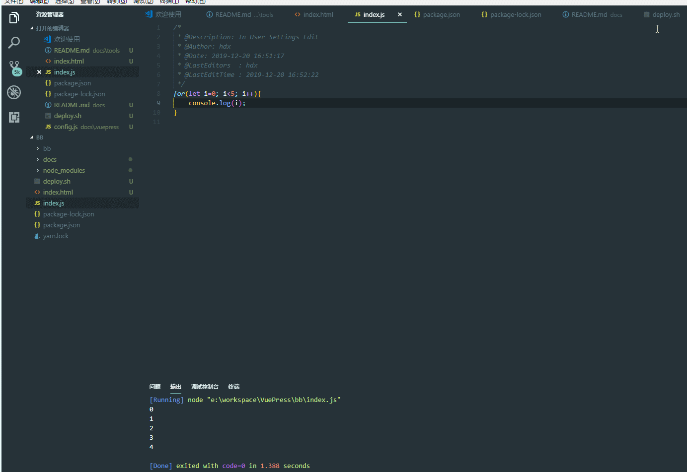Image resolution: width=687 pixels, height=472 pixels.
Task: Close the index.js editor tab
Action: pos(400,14)
